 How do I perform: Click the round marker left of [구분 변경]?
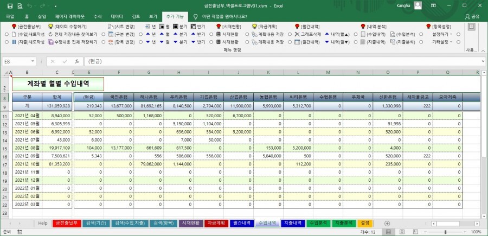(x=104, y=34)
